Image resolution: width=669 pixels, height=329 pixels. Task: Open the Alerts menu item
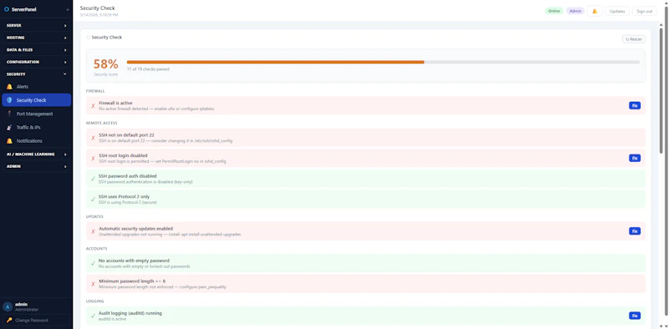(36, 87)
